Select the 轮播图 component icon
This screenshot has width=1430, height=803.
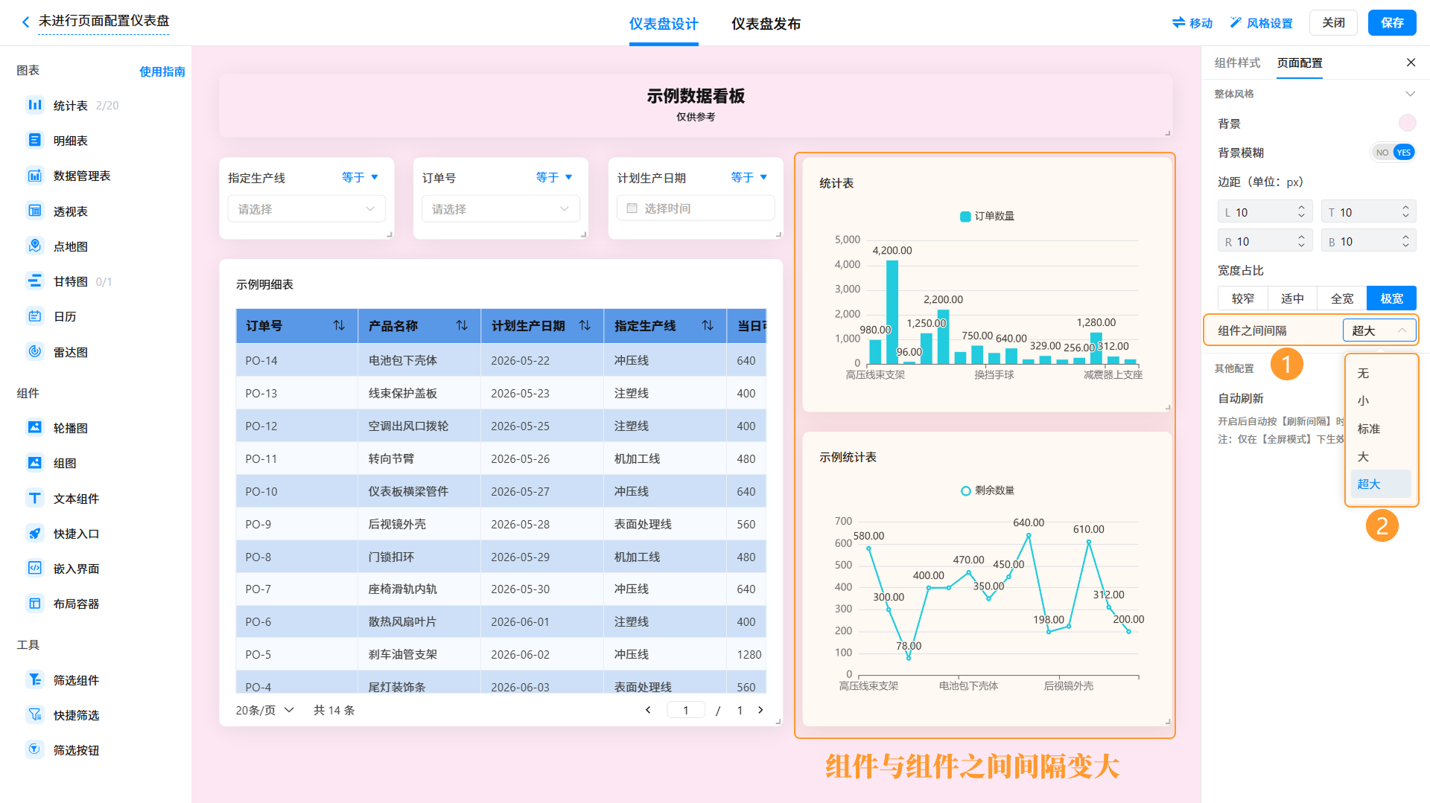35,427
